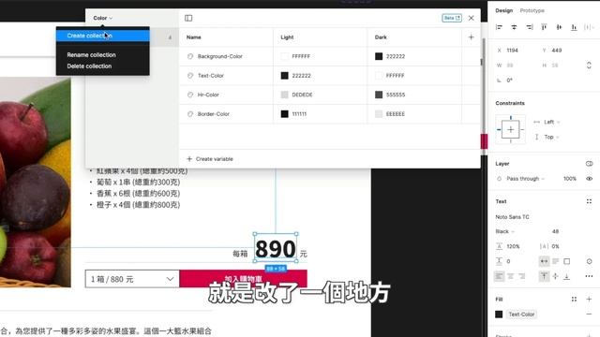Open text styles four-dots icon
600x337 pixels.
click(x=589, y=201)
